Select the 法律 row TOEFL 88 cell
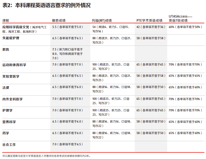This screenshot has height=159, width=206. (112, 89)
